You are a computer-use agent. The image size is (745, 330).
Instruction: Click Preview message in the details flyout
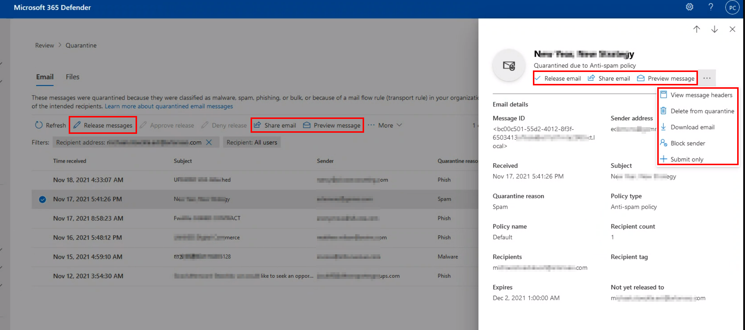(x=666, y=78)
